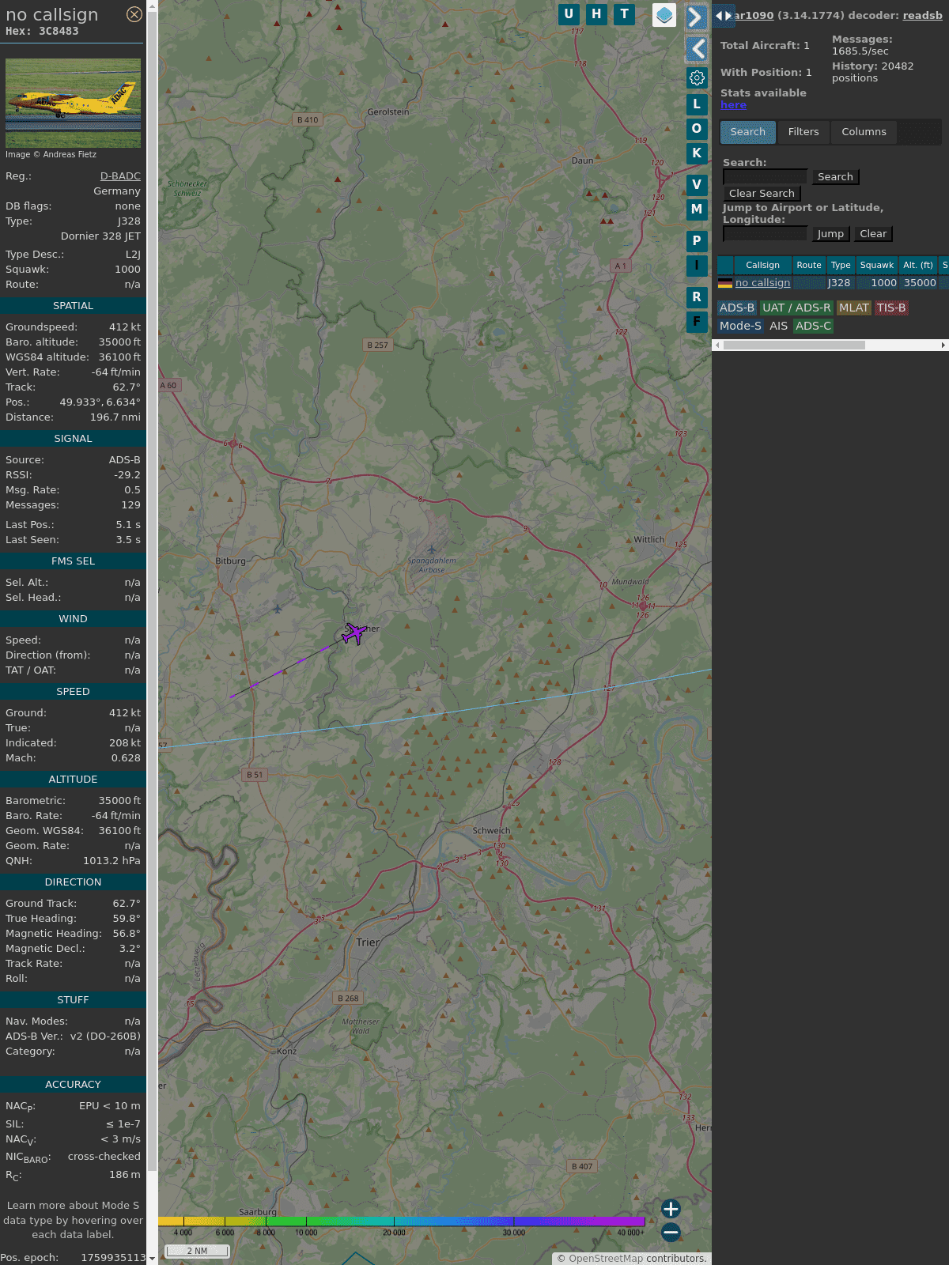Open the stats available here link
The width and height of the screenshot is (949, 1265).
733,105
